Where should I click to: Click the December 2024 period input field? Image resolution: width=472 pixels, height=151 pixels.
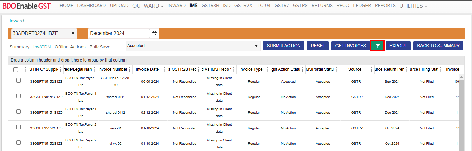[119, 34]
